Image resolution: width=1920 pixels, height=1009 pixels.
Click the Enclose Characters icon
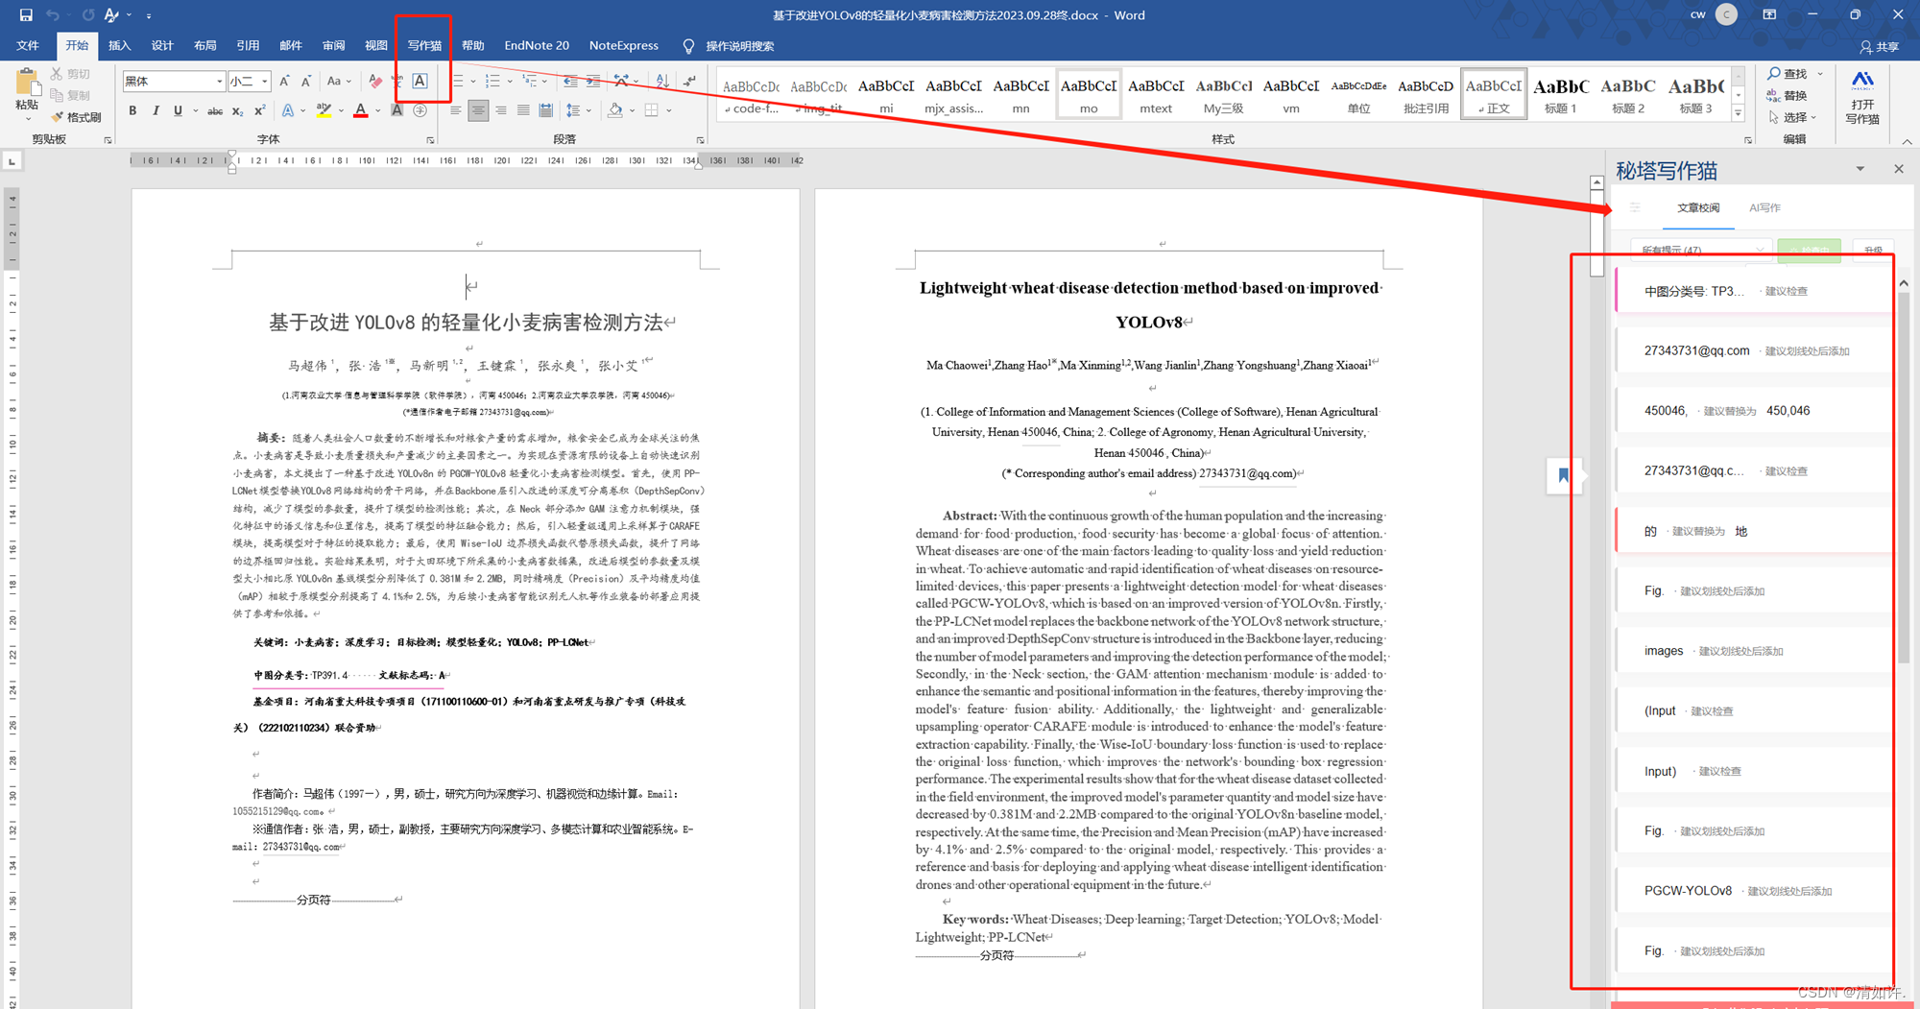click(x=420, y=110)
